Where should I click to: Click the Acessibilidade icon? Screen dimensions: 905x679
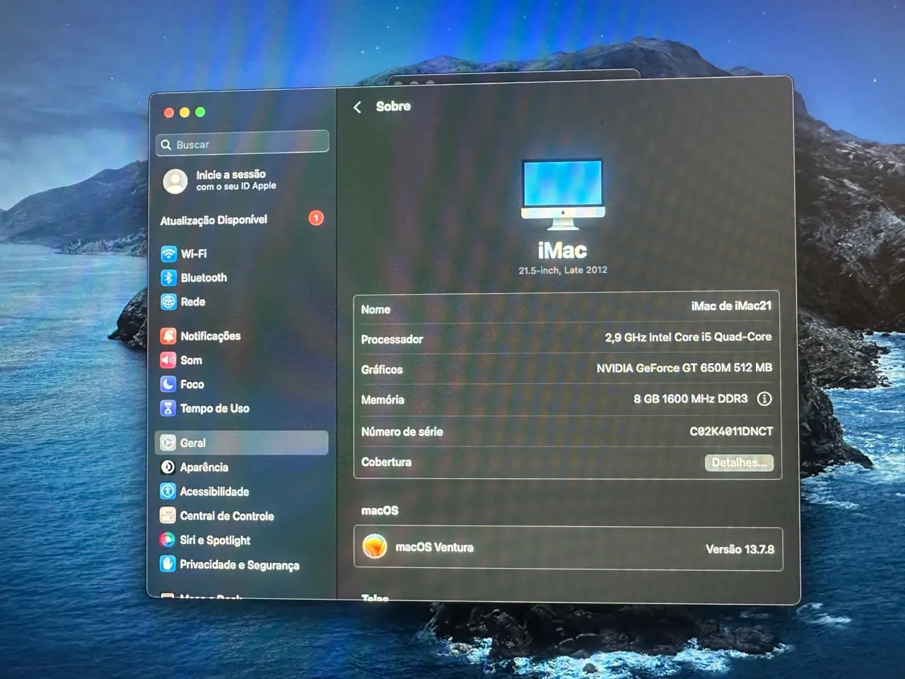(168, 491)
